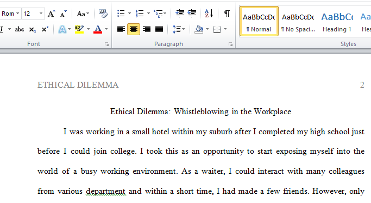This screenshot has width=371, height=203.
Task: Open font color dropdown arrow
Action: pyautogui.click(x=106, y=29)
